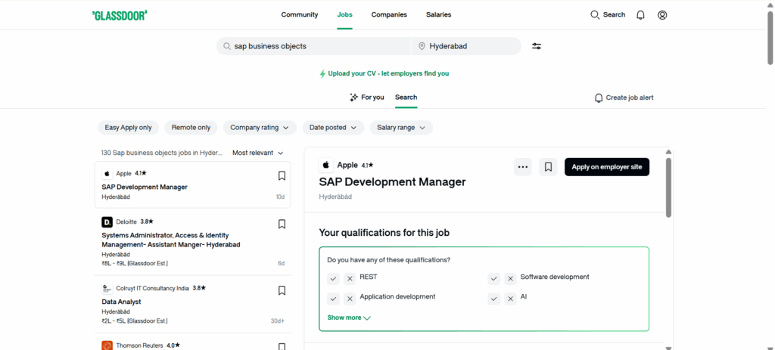Viewport: 775px width, 350px height.
Task: Click the Thomson Reuters logo
Action: pyautogui.click(x=107, y=345)
